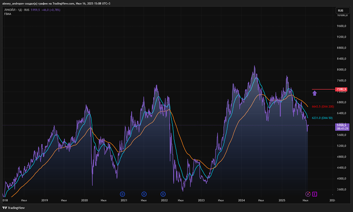Image resolution: width=353 pixels, height=212 pixels.
Task: Click the last price dot on chart
Action: tap(308, 125)
